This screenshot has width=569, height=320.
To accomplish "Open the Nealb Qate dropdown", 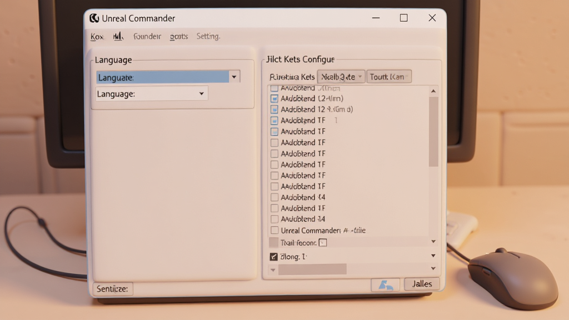I will point(341,77).
